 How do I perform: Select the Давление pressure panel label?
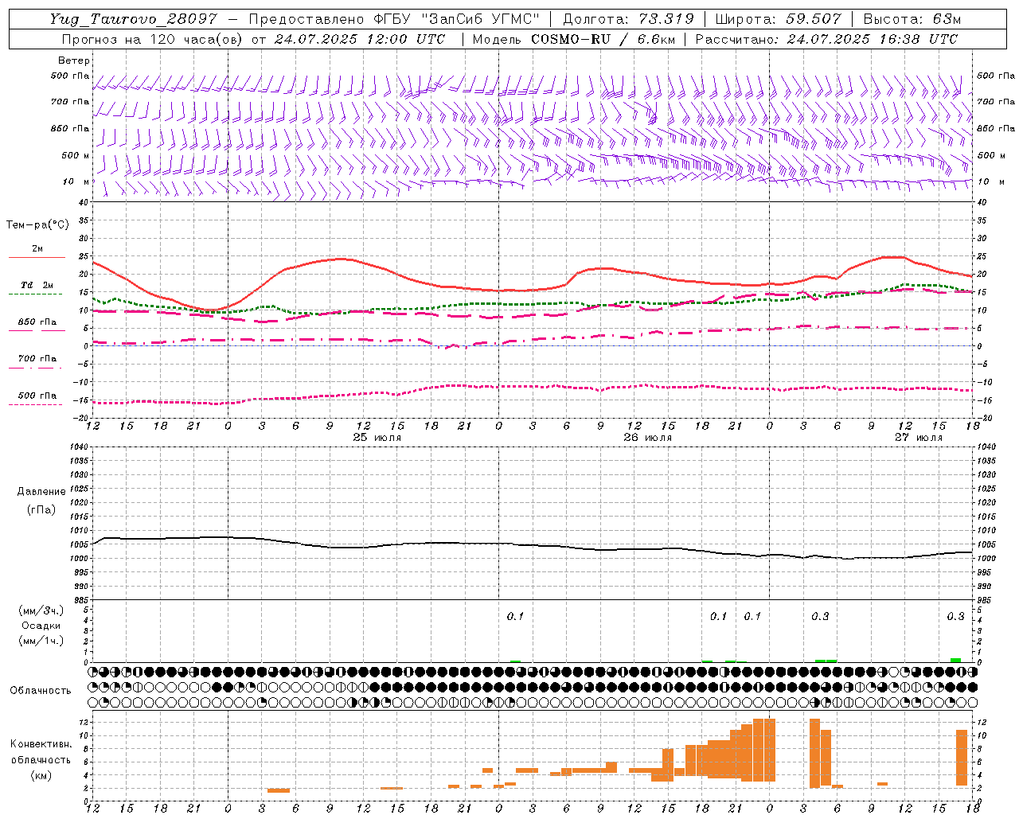[41, 492]
